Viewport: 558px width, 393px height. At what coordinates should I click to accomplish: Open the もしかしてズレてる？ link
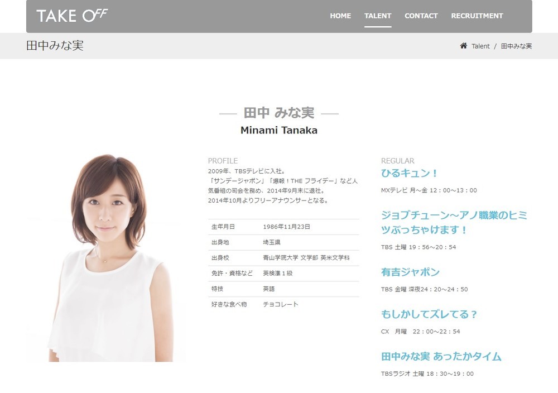click(429, 314)
